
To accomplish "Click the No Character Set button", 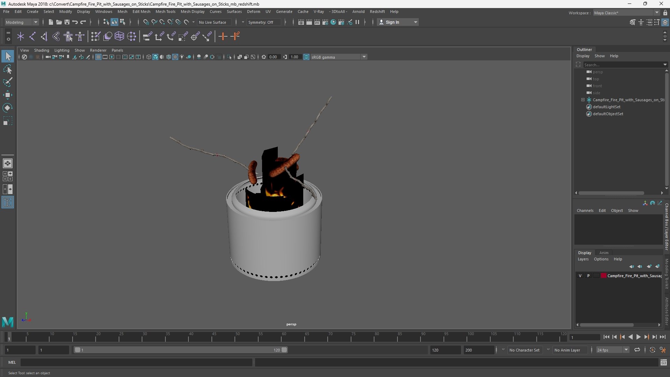I will [x=524, y=350].
